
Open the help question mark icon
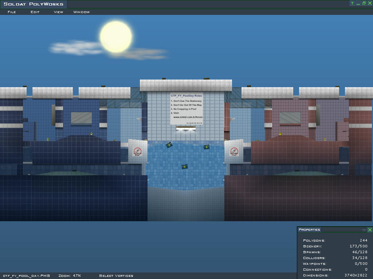352,3
